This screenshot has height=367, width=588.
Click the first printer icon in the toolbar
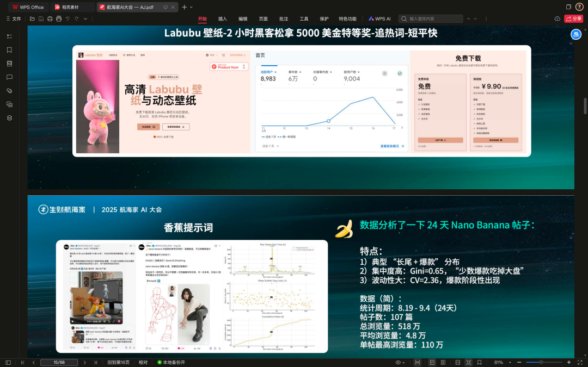coord(50,18)
